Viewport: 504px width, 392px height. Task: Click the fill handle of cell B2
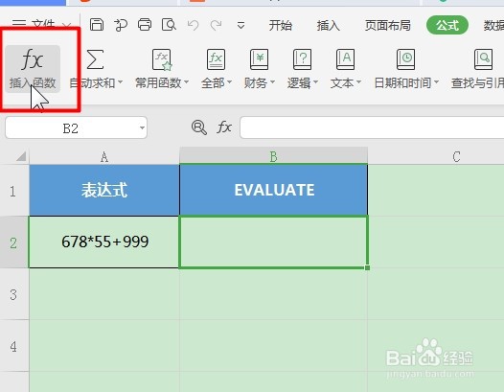pos(367,267)
